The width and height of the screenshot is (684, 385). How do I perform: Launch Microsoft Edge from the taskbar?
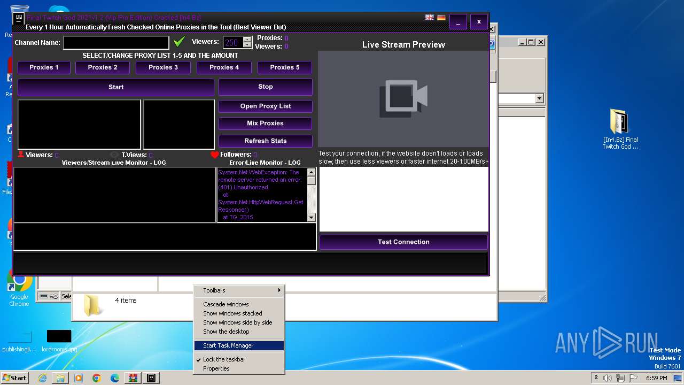point(115,378)
